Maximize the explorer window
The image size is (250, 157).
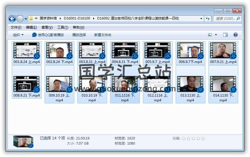(228, 11)
